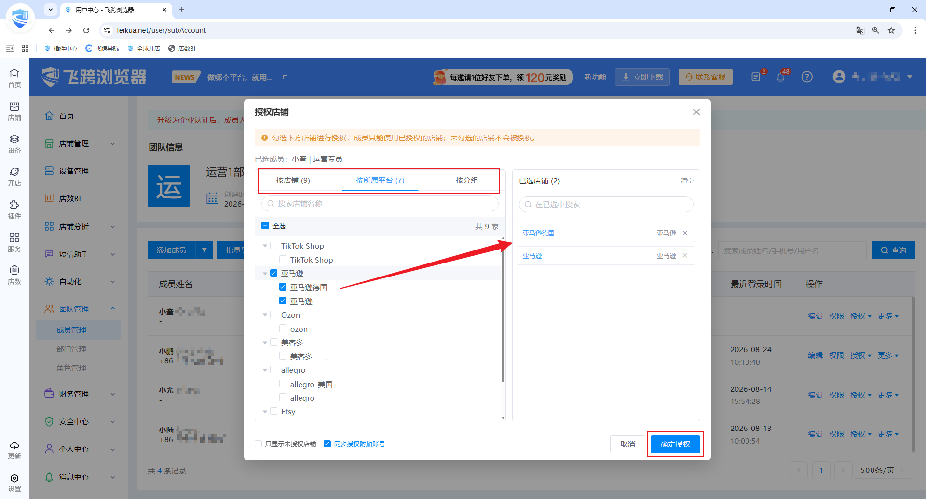Viewport: 926px width, 499px height.
Task: Open the apps grid icon in bookmarks bar
Action: [25, 48]
